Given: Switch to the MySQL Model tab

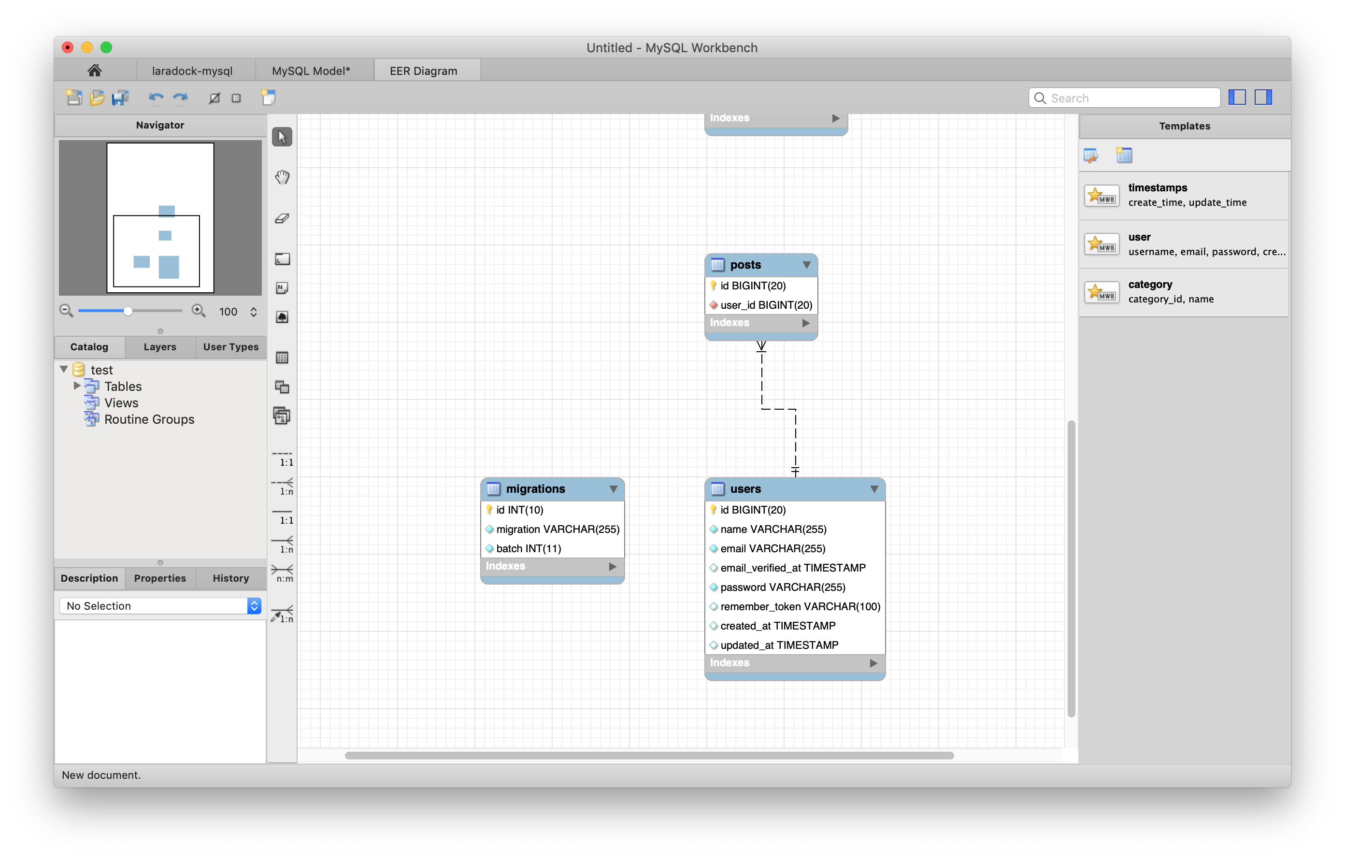Looking at the screenshot, I should 311,71.
